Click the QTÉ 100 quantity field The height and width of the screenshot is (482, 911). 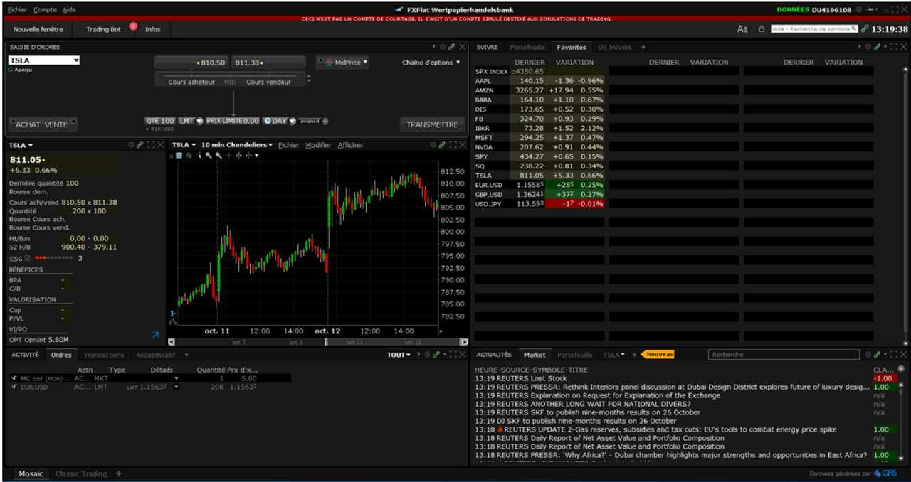[x=160, y=121]
